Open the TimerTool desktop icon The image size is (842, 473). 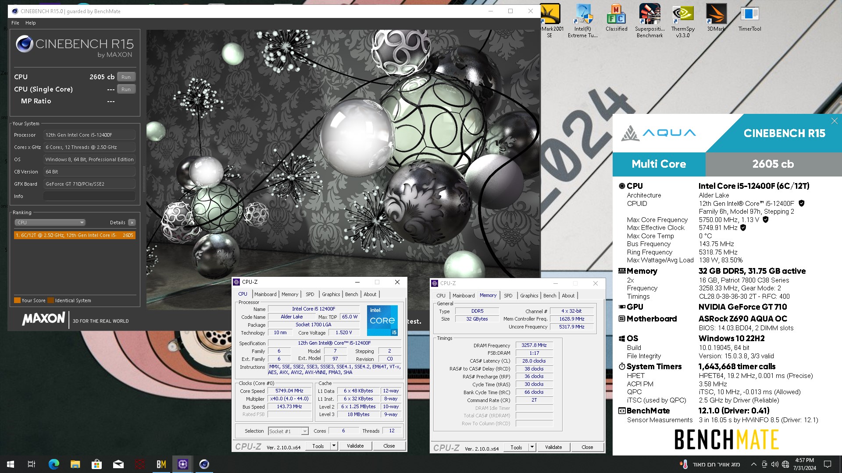click(749, 18)
